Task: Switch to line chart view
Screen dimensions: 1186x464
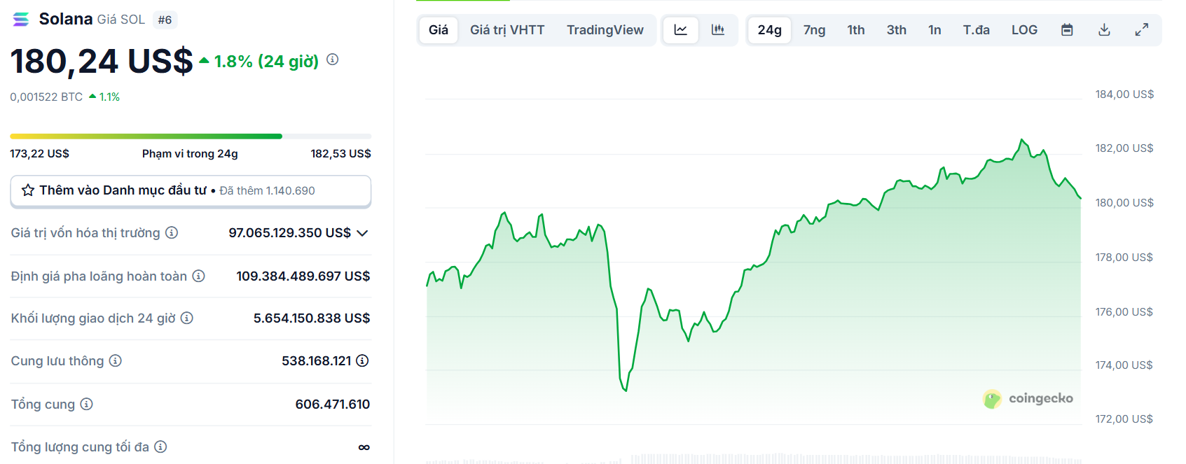Action: click(680, 30)
